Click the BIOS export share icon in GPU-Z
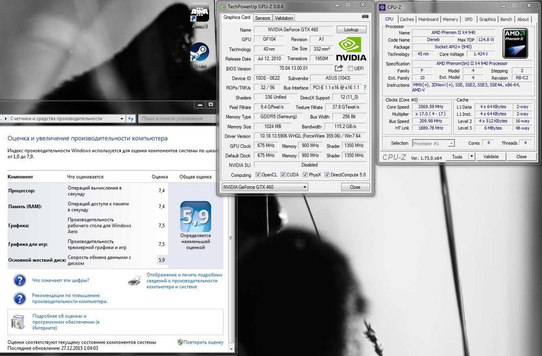Image resolution: width=542 pixels, height=356 pixels. click(x=339, y=68)
